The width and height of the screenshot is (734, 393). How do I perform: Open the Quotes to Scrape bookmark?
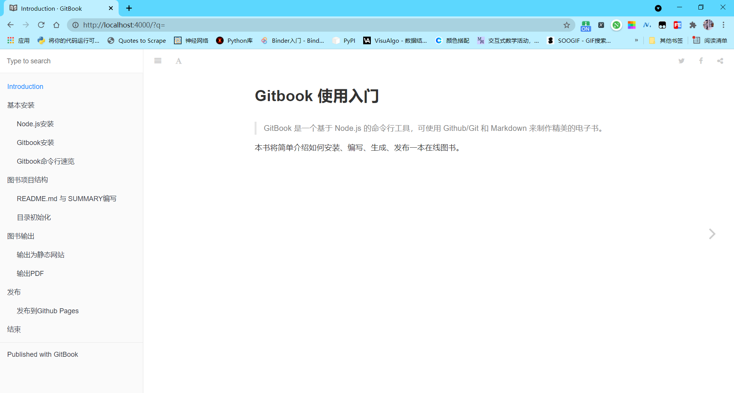pos(137,40)
